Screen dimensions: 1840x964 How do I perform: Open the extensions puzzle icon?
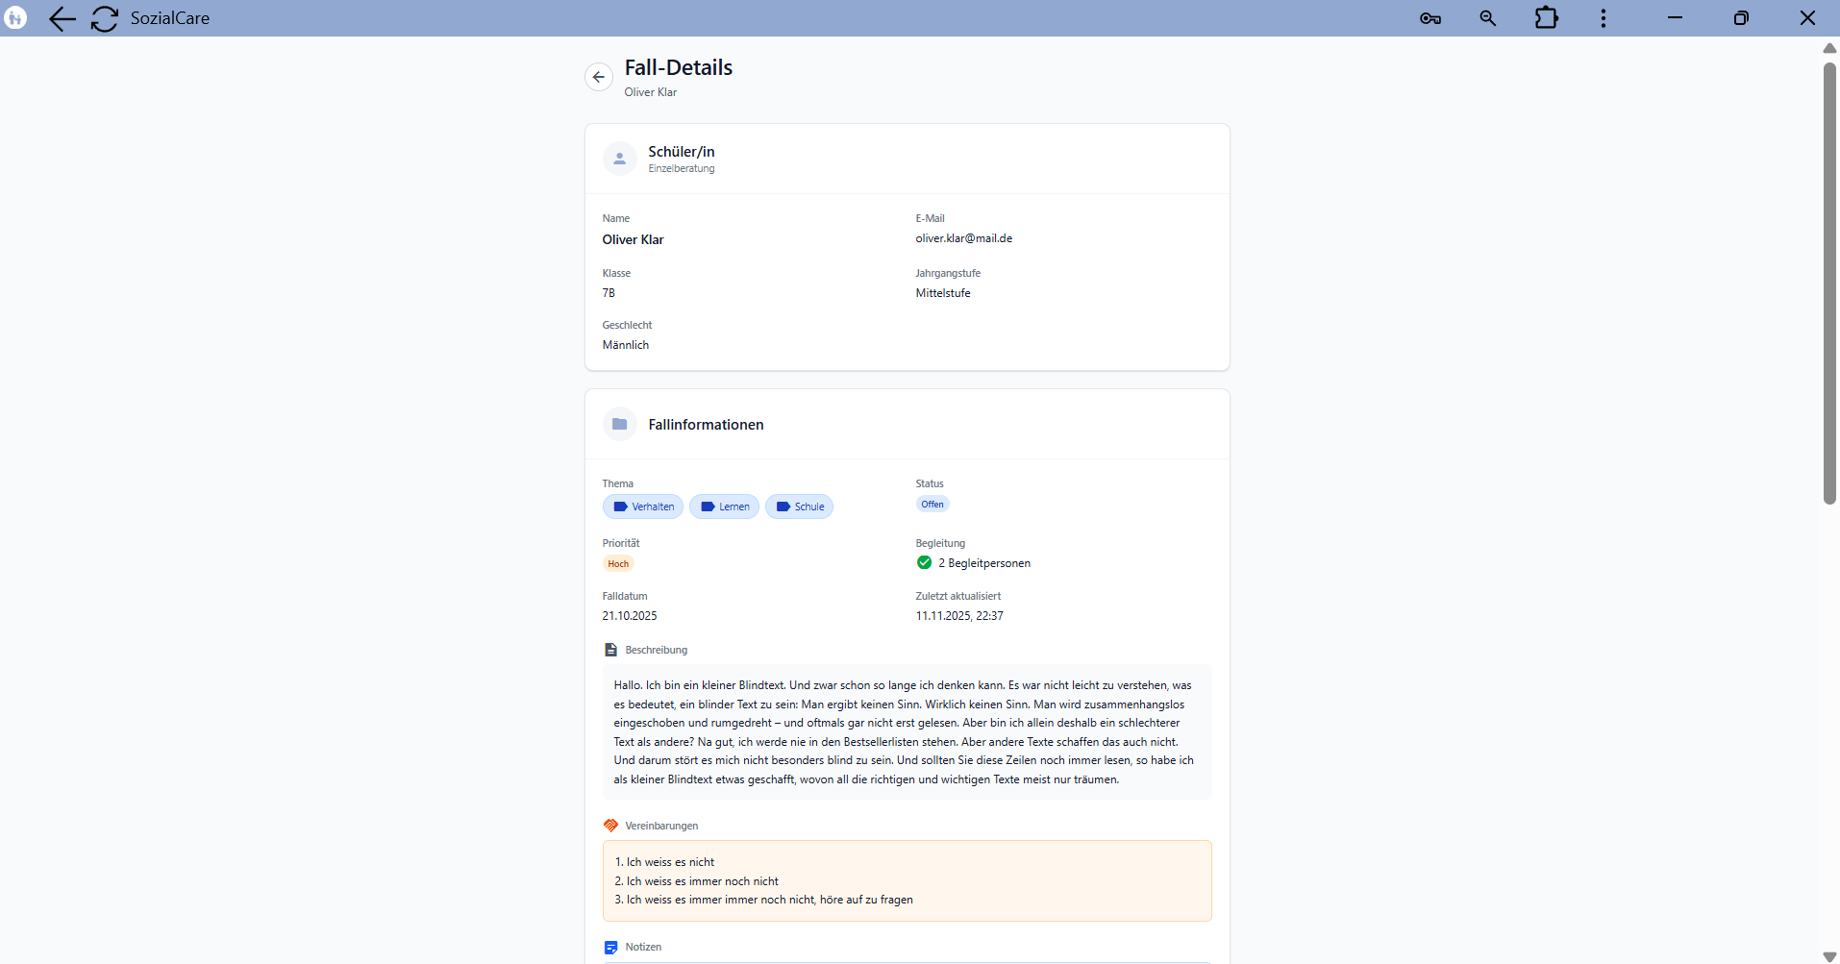click(1546, 18)
